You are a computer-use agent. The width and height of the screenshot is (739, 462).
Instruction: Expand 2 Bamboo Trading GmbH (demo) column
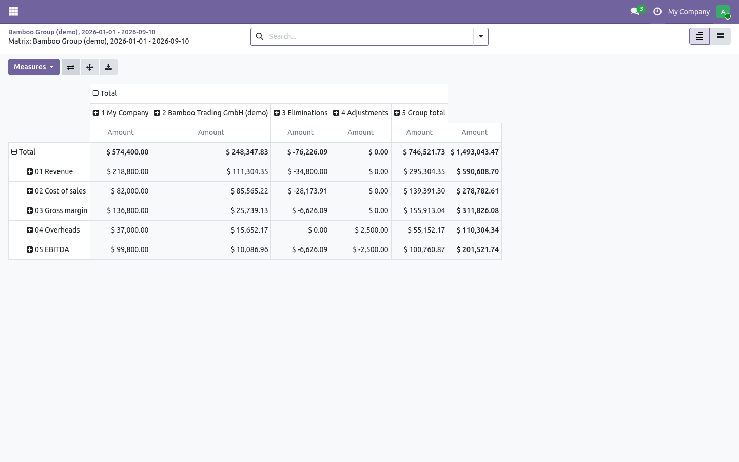pos(211,113)
